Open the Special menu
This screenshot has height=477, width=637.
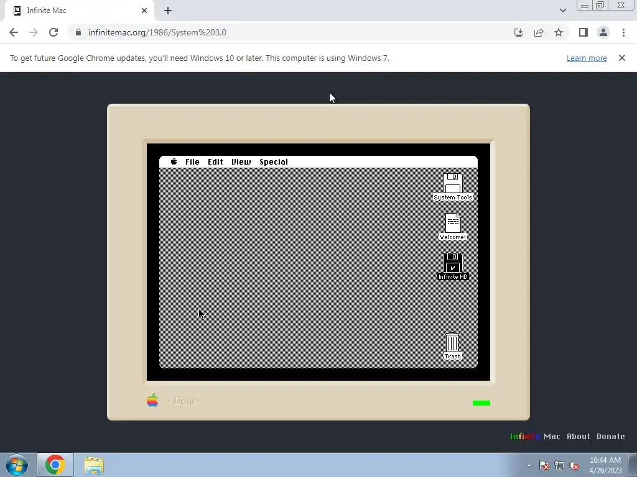[x=274, y=162]
